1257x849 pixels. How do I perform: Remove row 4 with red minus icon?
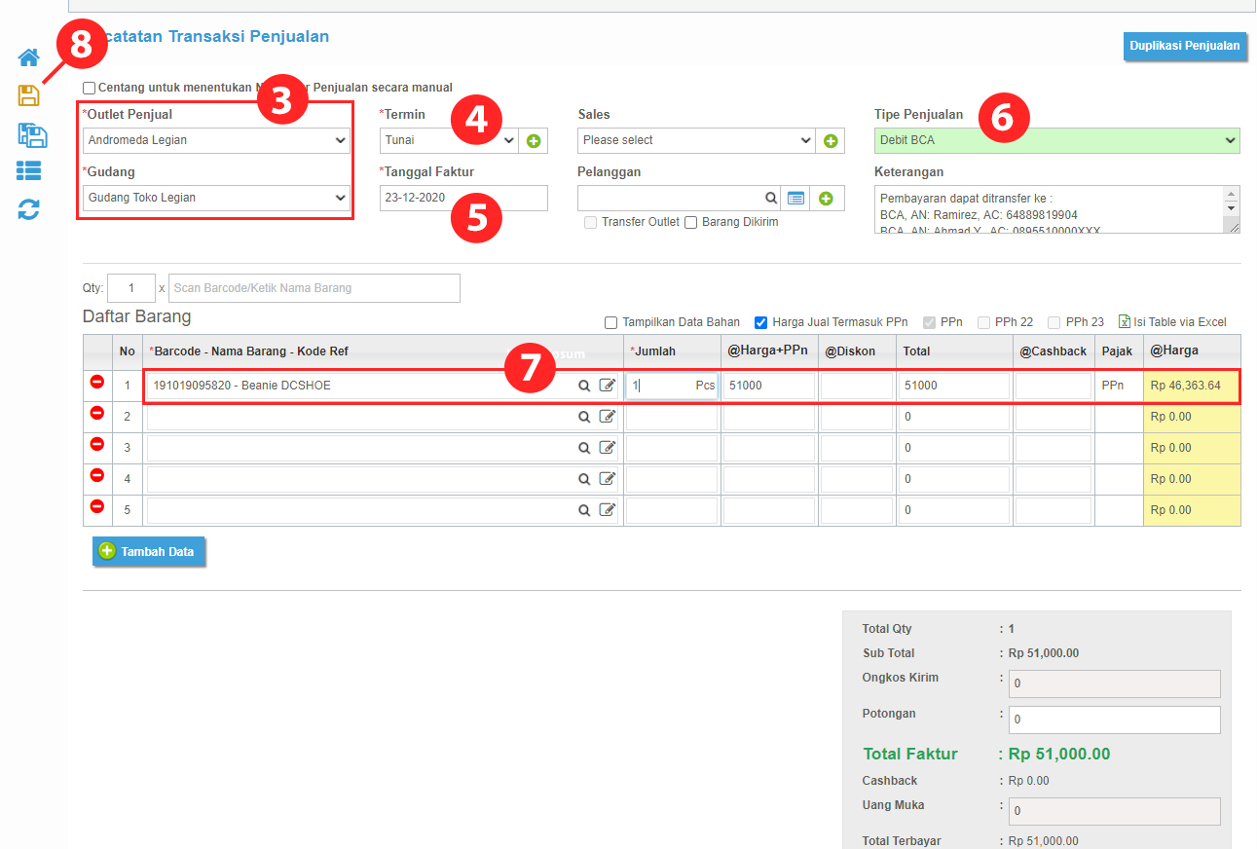97,476
